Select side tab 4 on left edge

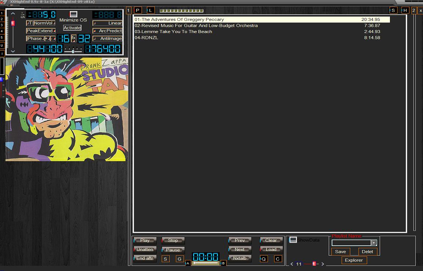coord(2,31)
